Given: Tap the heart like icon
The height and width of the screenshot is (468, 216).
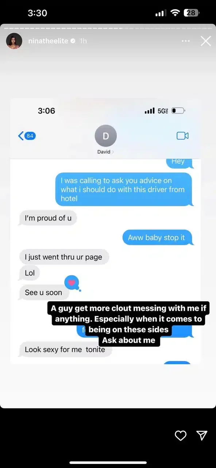Looking at the screenshot, I should point(180,435).
